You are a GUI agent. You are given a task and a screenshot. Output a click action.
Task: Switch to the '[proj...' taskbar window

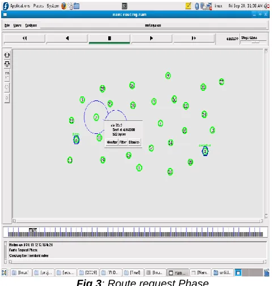pyautogui.click(x=44, y=272)
